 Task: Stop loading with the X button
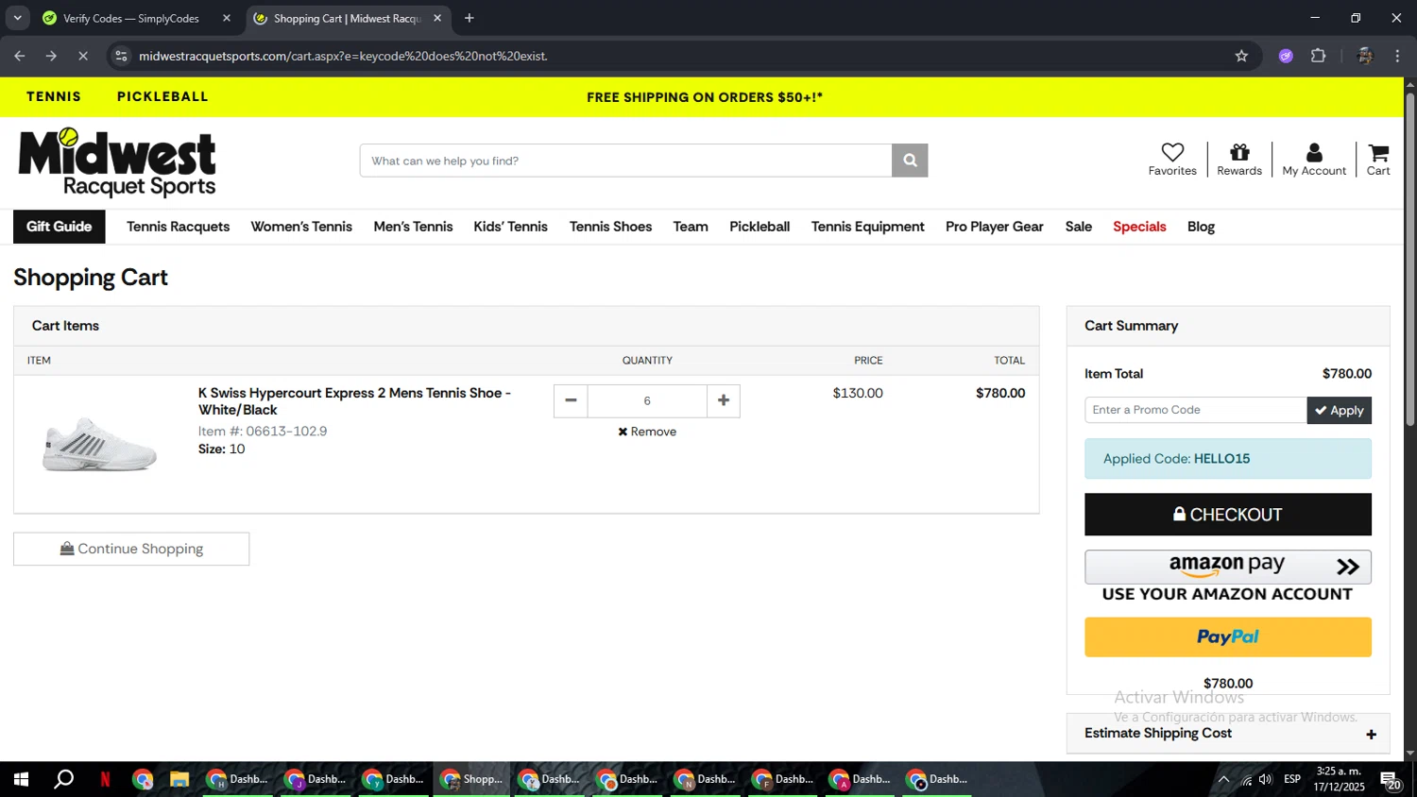click(82, 56)
